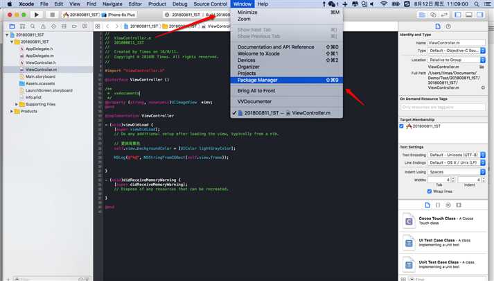
Task: Open the Debug navigator icon
Action: click(64, 26)
